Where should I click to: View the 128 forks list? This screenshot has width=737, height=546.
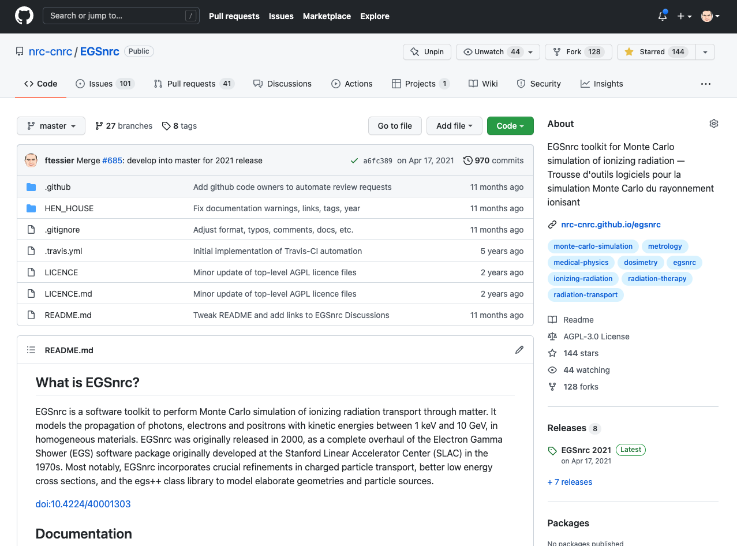[x=574, y=387]
